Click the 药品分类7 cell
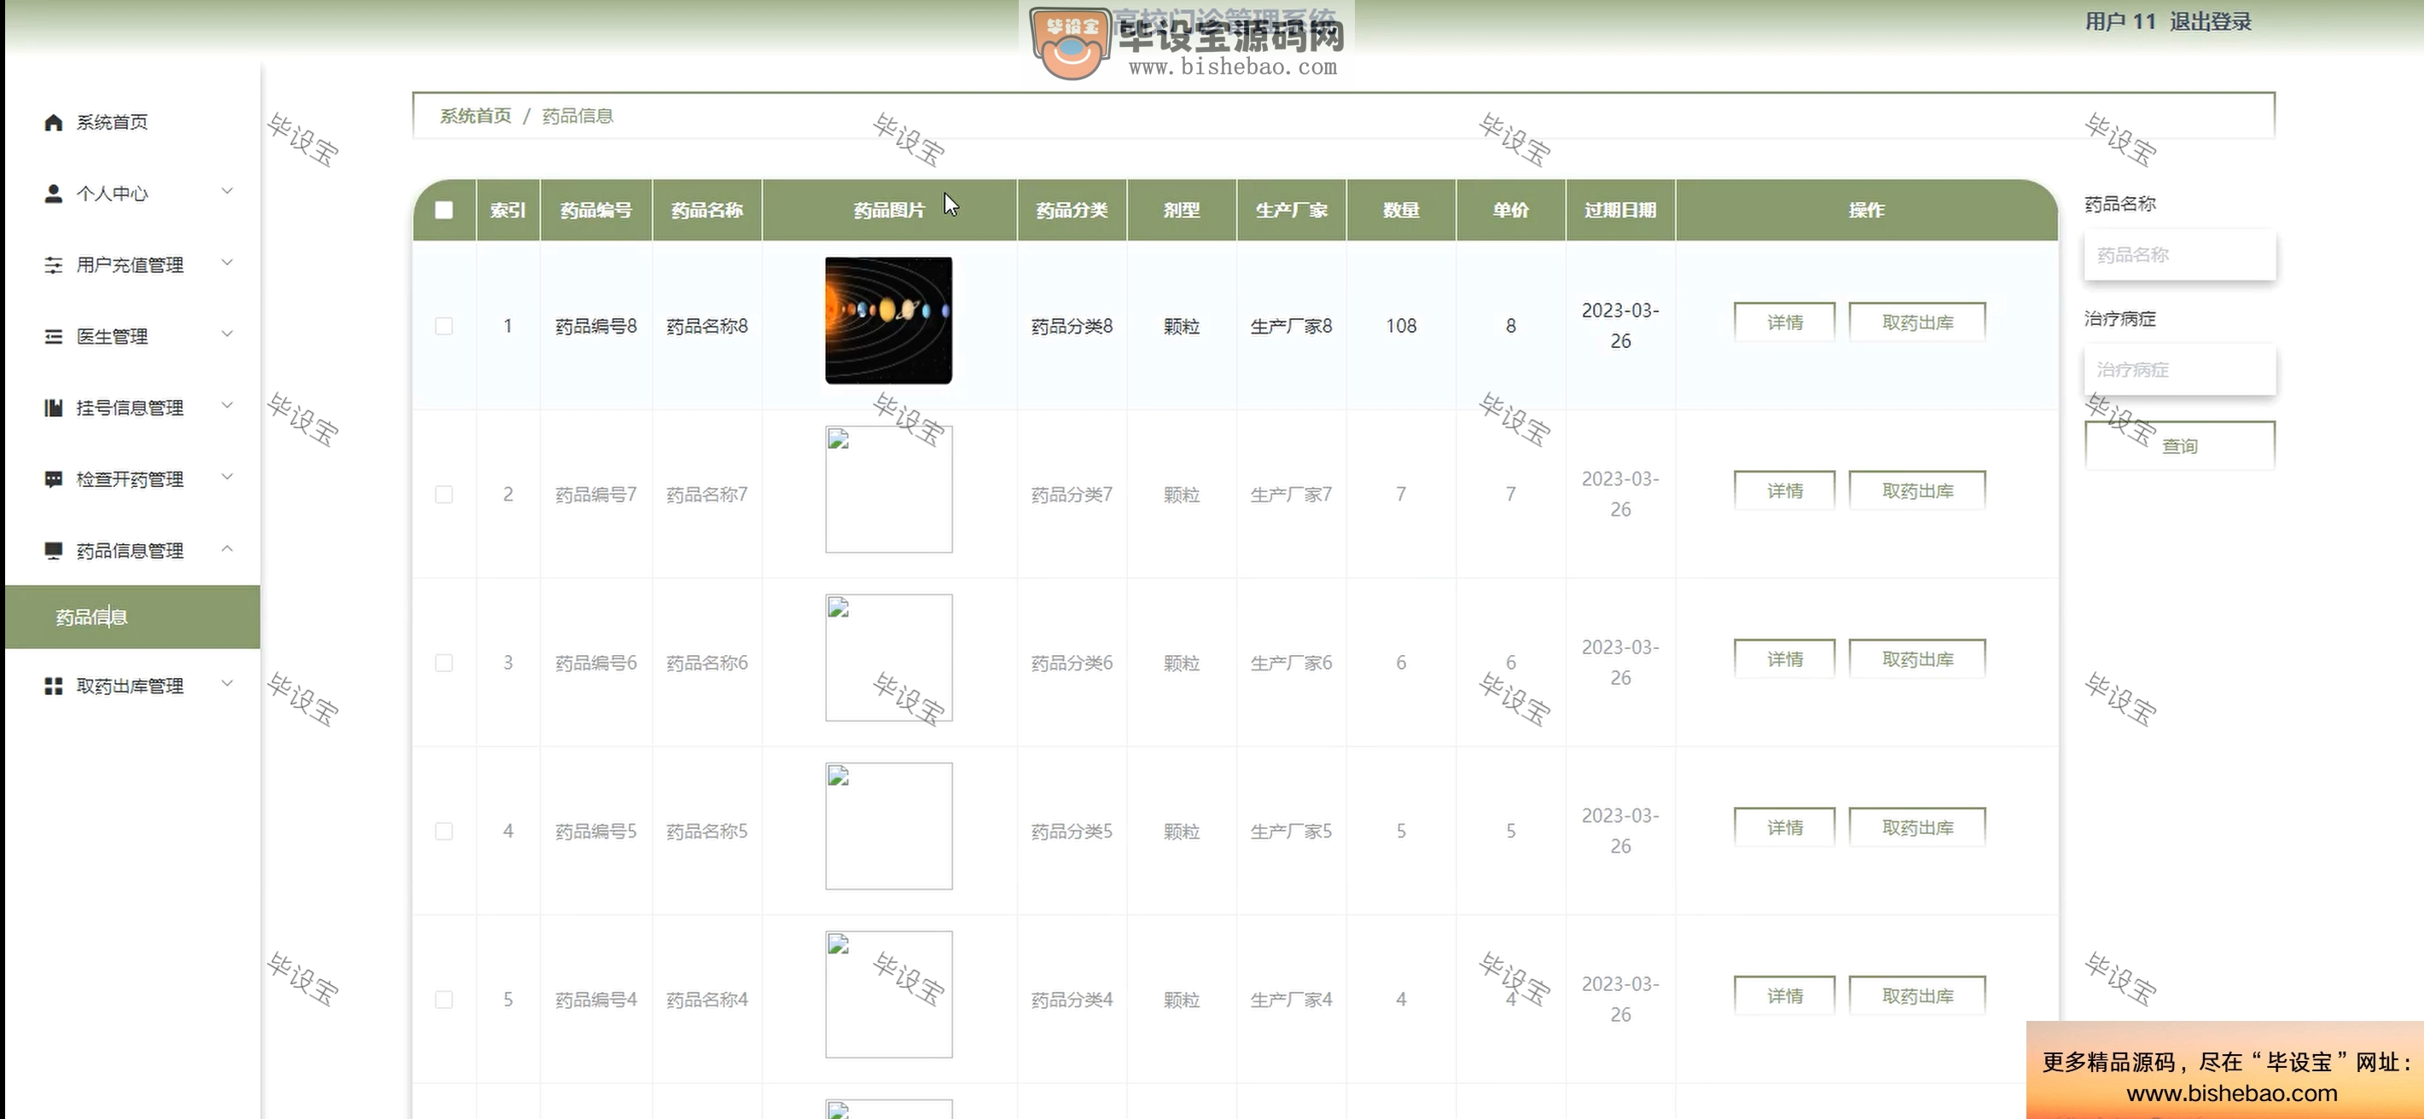Screen dimensions: 2424x1119 click(1072, 494)
